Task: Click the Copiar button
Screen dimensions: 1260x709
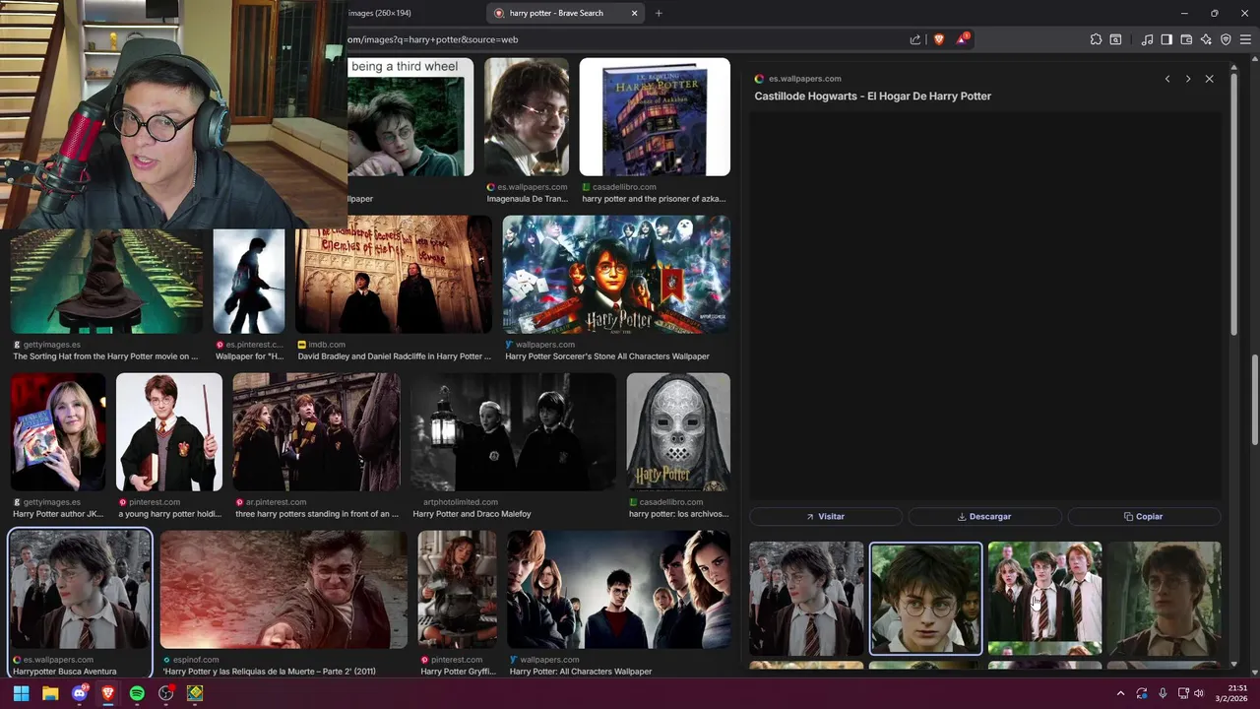Action: click(x=1144, y=516)
